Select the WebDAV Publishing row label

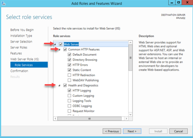coord(86,80)
